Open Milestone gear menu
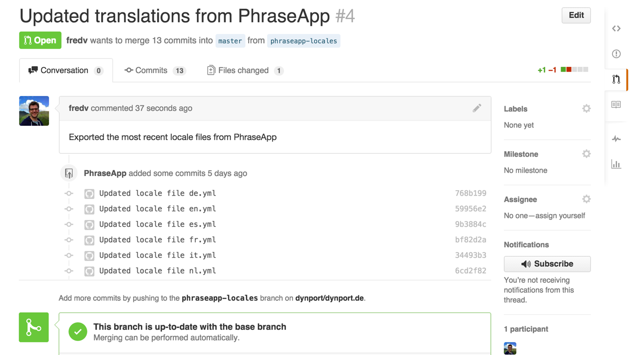Viewport: 630px width, 355px height. click(x=587, y=154)
